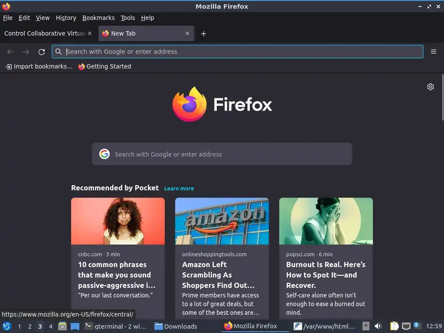Switch to qterminal taskbar window
444x333 pixels.
coord(116,326)
